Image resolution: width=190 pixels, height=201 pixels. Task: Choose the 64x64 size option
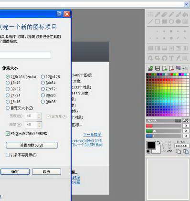coord(48,83)
